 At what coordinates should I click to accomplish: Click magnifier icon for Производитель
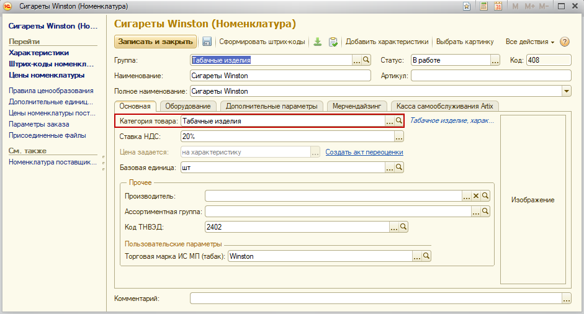tap(485, 196)
